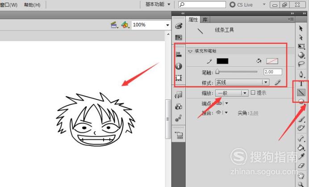Click the stage scrollbar up arrow
This screenshot has width=309, height=187.
point(168,34)
